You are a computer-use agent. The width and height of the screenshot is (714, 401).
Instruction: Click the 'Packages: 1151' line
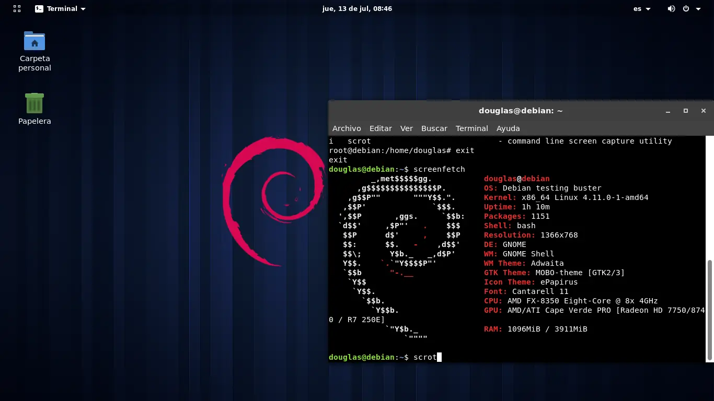coord(517,216)
